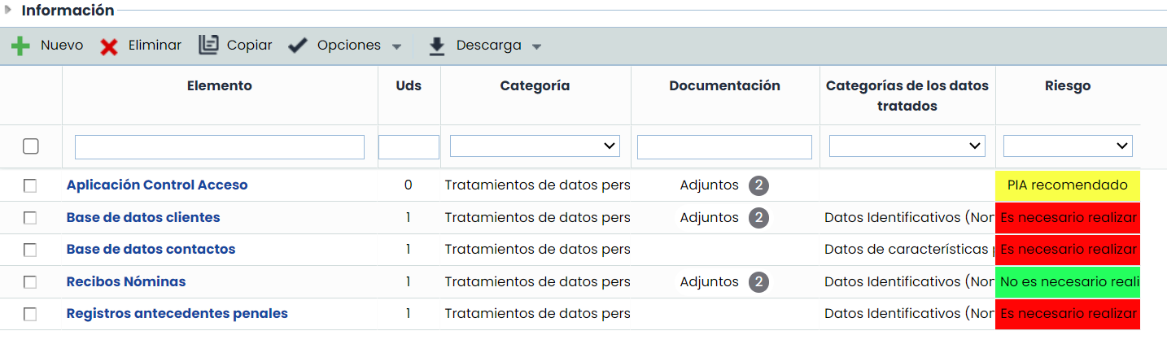Click the Elemento filter text field

click(x=220, y=146)
